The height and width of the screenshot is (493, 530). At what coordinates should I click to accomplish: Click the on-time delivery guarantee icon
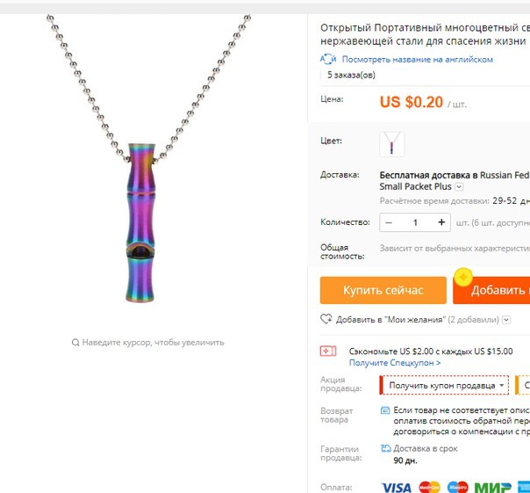pyautogui.click(x=386, y=448)
